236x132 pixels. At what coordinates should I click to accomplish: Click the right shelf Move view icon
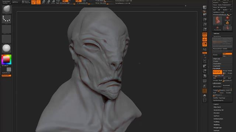205,66
